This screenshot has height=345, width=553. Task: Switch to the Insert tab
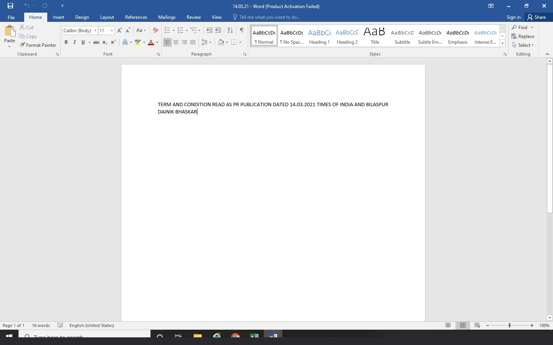[58, 17]
